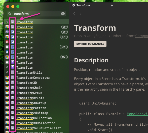Expand the 2 results badge on the php transform row
The width and height of the screenshot is (148, 133).
pos(64,32)
